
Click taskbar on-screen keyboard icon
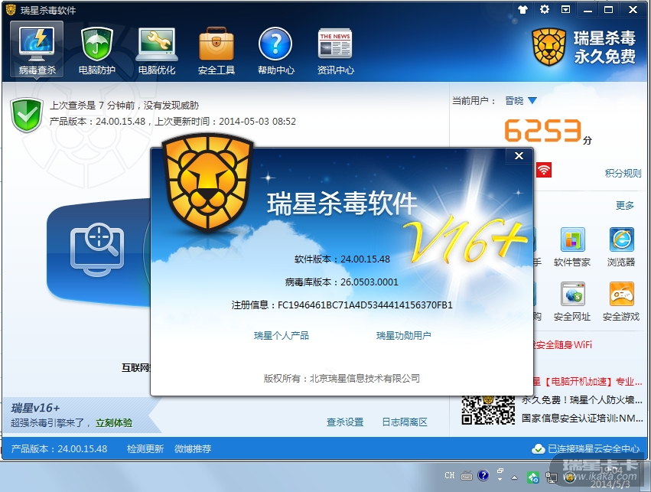pyautogui.click(x=466, y=476)
